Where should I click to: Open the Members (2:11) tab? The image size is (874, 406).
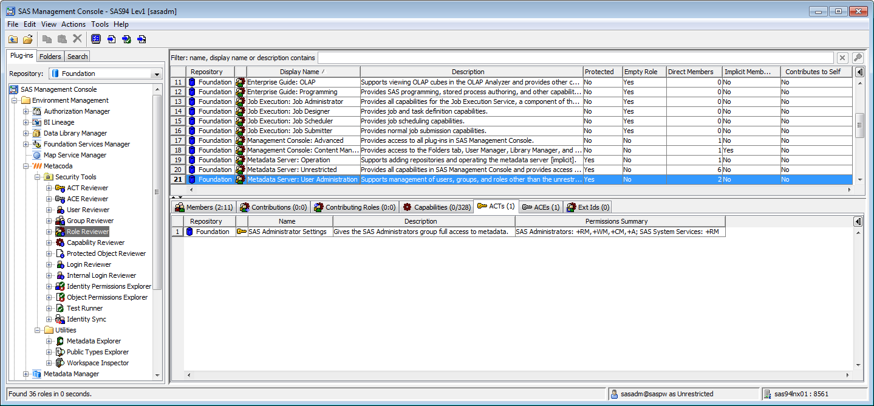(x=204, y=207)
